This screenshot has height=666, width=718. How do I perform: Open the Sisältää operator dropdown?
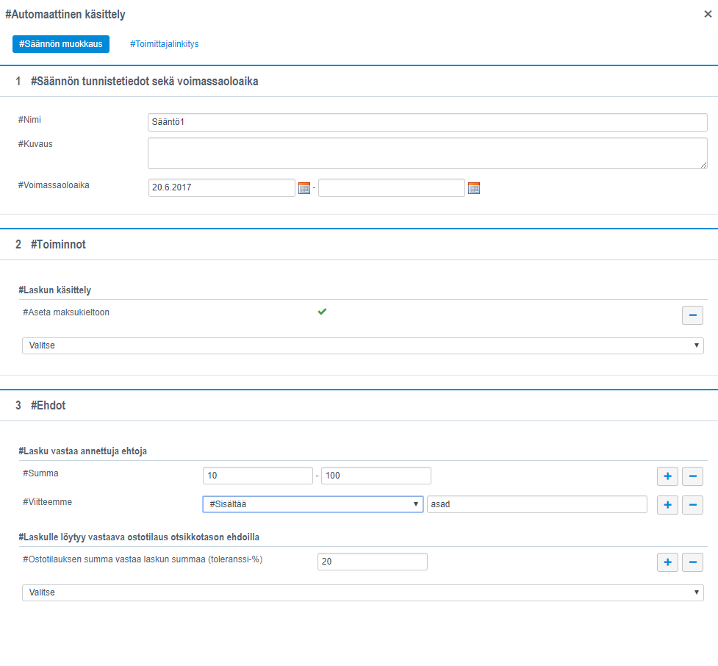313,504
